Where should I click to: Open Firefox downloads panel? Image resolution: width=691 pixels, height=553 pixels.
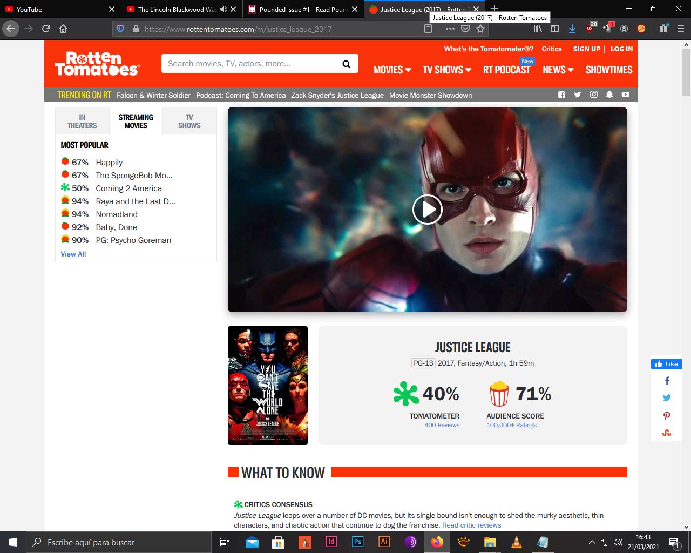(x=572, y=29)
